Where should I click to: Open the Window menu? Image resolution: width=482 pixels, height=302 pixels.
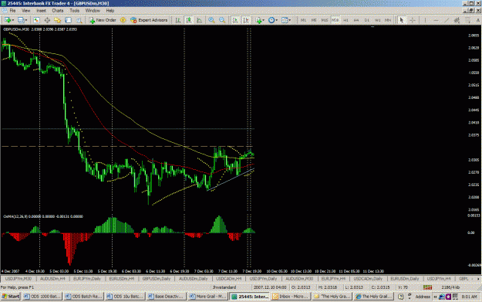93,11
